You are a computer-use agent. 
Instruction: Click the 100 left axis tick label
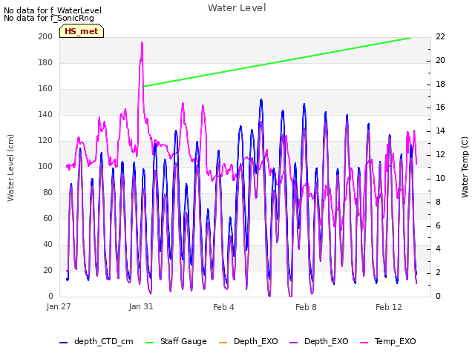[x=45, y=166]
